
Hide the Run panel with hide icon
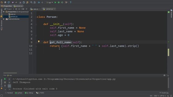click(x=168, y=75)
